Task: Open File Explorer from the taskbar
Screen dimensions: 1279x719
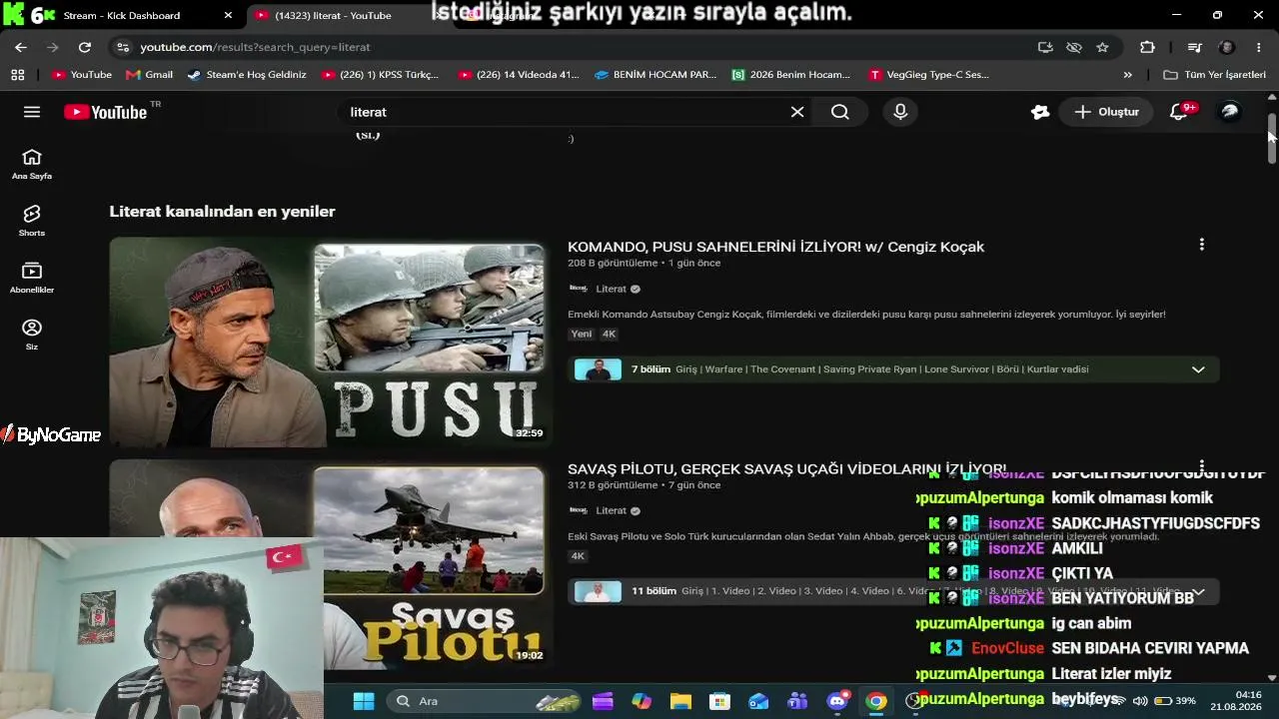Action: tap(680, 701)
